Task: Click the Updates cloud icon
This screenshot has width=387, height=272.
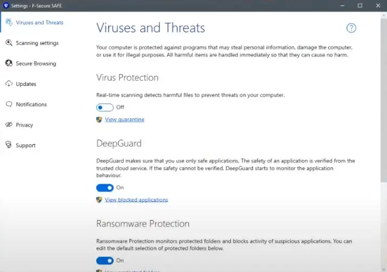Action: 9,84
